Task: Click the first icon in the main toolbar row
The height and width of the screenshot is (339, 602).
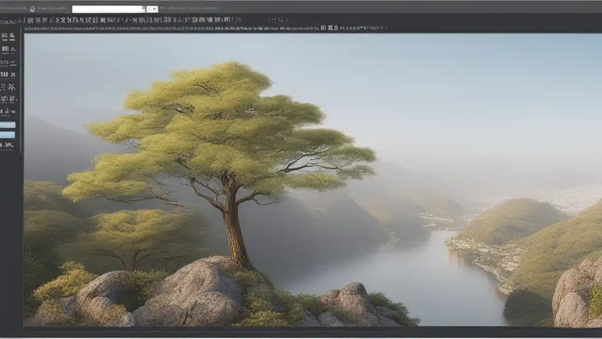Action: pos(28,20)
